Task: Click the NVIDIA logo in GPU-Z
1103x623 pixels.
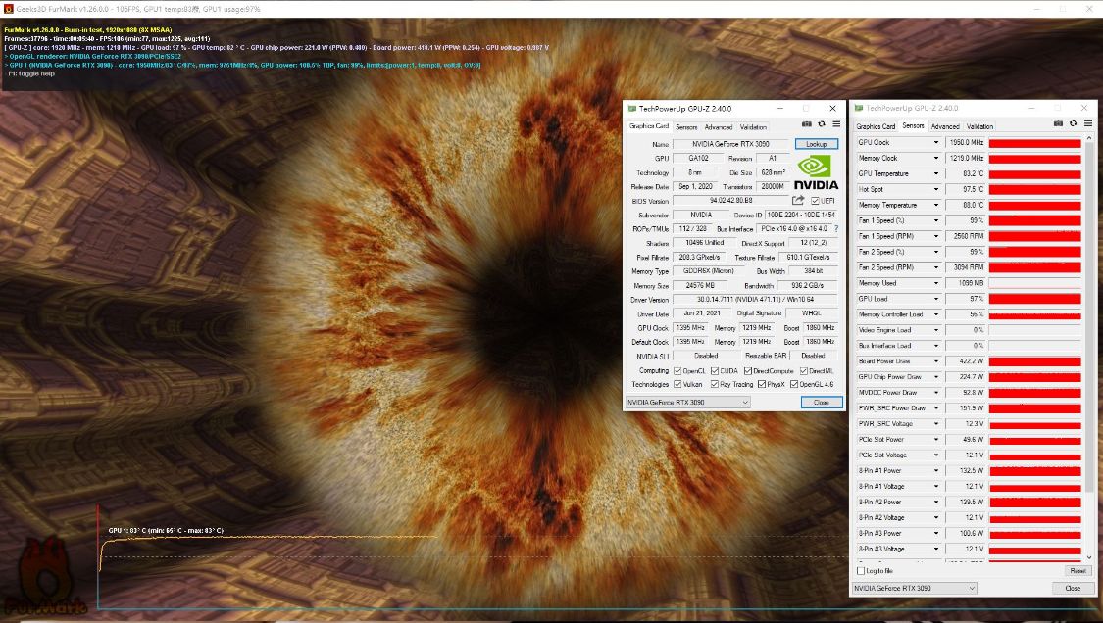Action: click(816, 173)
